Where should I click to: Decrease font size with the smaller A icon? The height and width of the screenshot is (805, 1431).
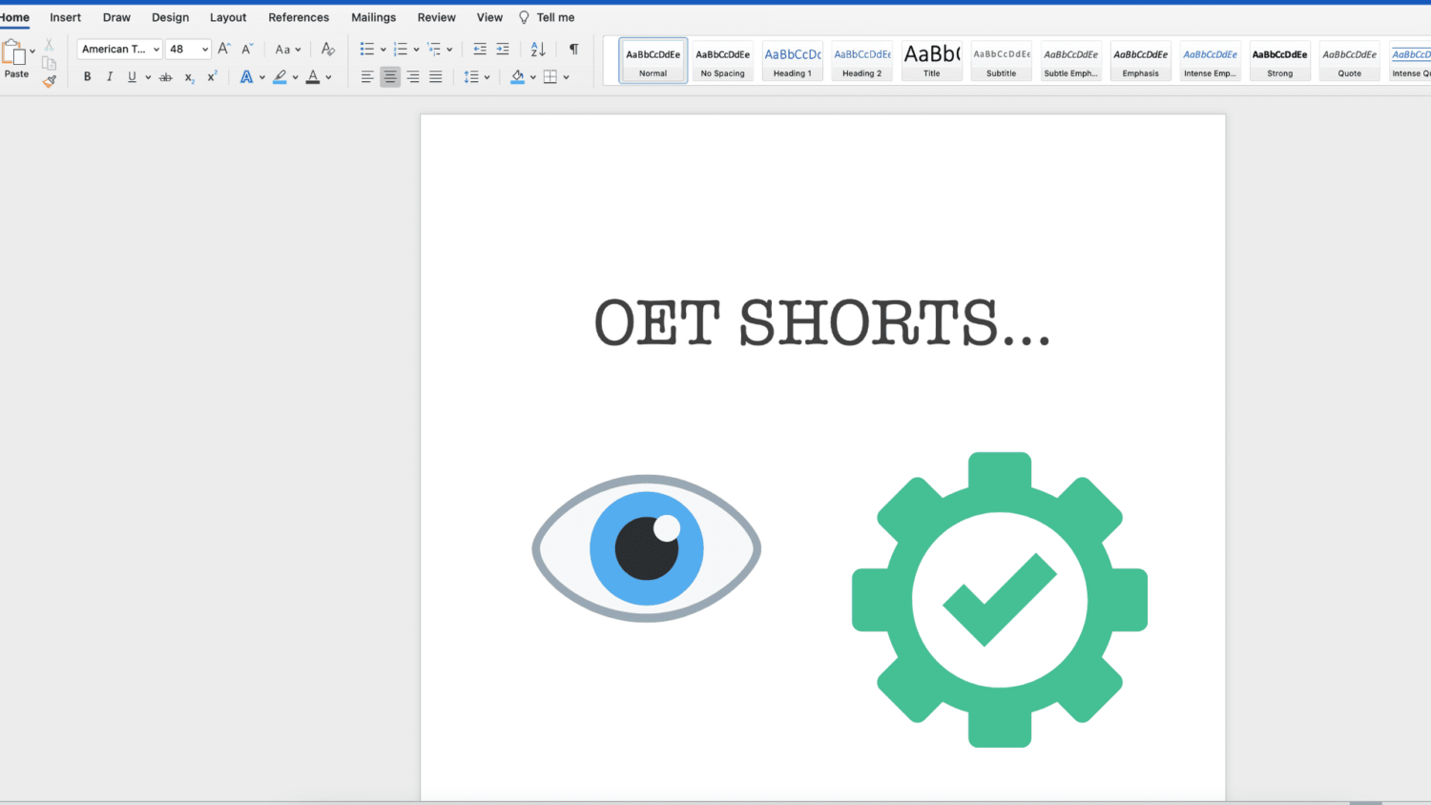click(247, 49)
